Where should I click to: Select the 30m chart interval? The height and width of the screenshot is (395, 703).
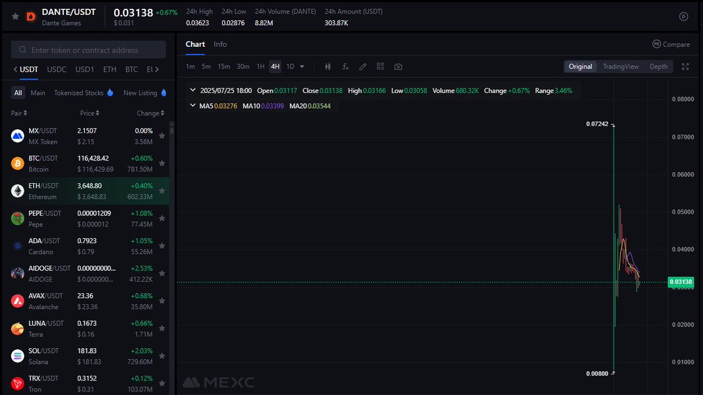pos(243,67)
